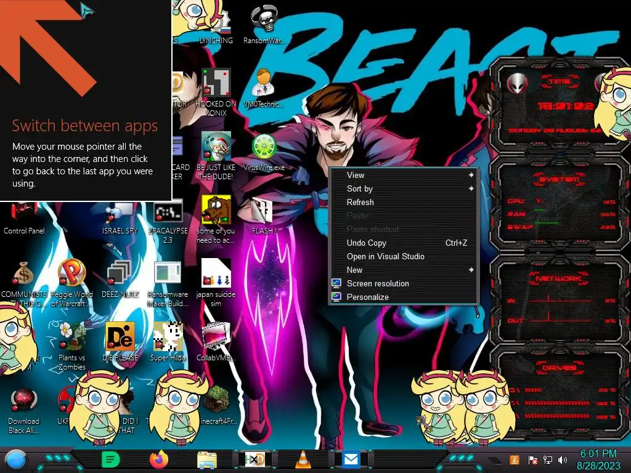Viewport: 631px width, 473px height.
Task: Launch Firefox from the taskbar
Action: [x=159, y=459]
